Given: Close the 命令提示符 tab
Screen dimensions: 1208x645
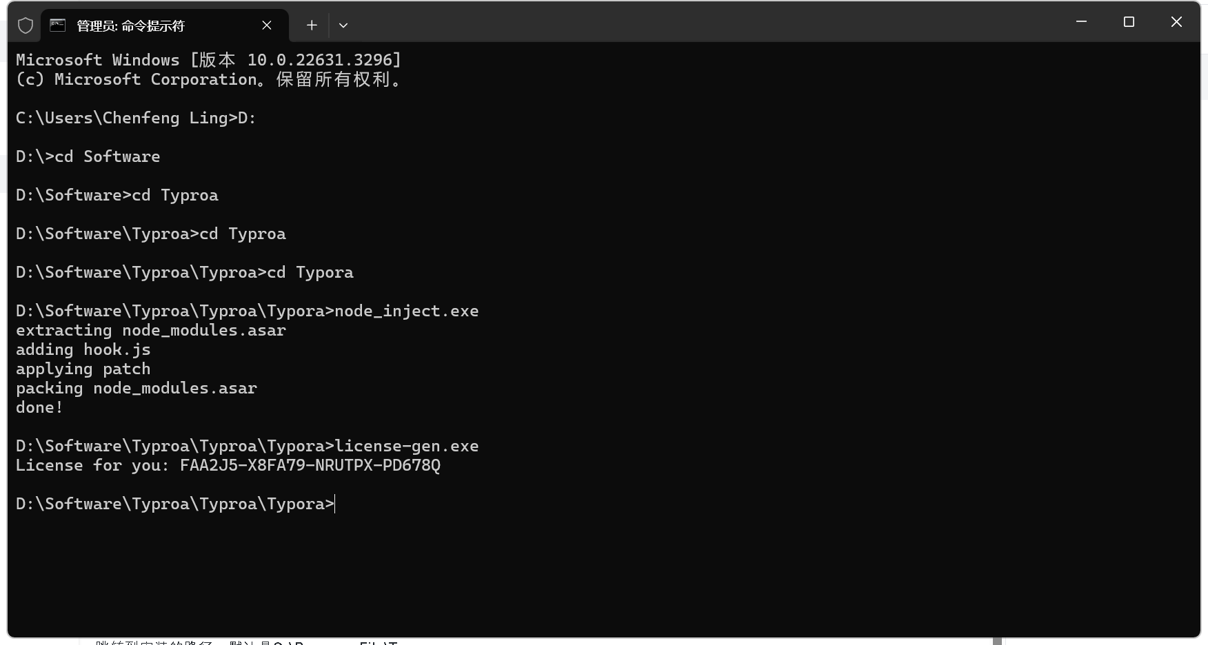Looking at the screenshot, I should tap(267, 25).
